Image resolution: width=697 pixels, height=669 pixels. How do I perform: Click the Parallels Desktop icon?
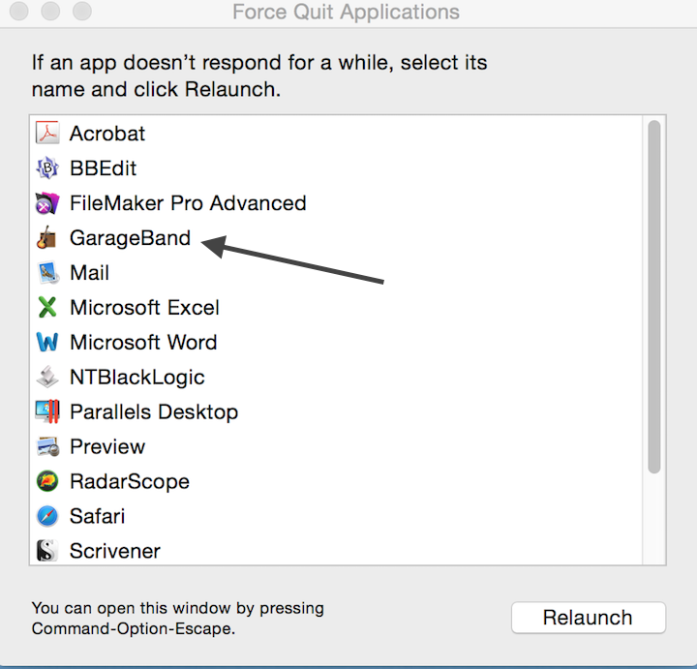(46, 412)
